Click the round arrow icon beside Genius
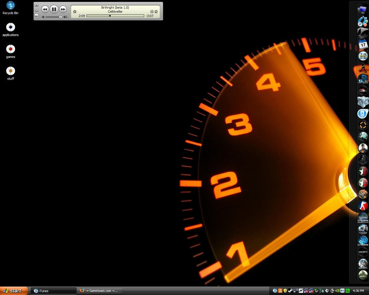Image resolution: width=369 pixels, height=295 pixels. click(x=156, y=12)
